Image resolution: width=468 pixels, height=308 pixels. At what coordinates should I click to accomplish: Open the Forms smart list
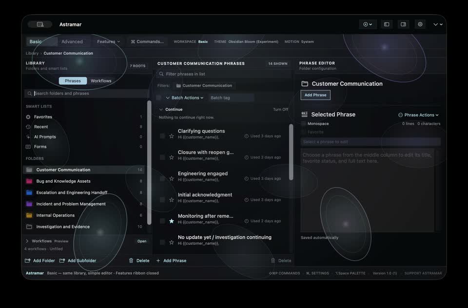click(x=84, y=147)
